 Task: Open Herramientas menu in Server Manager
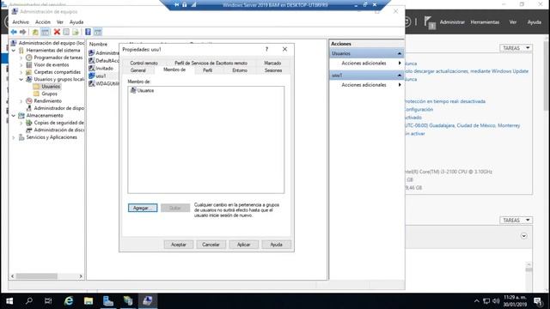point(485,22)
